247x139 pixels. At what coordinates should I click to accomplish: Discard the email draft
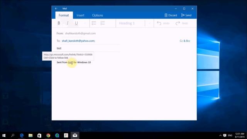click(171, 15)
